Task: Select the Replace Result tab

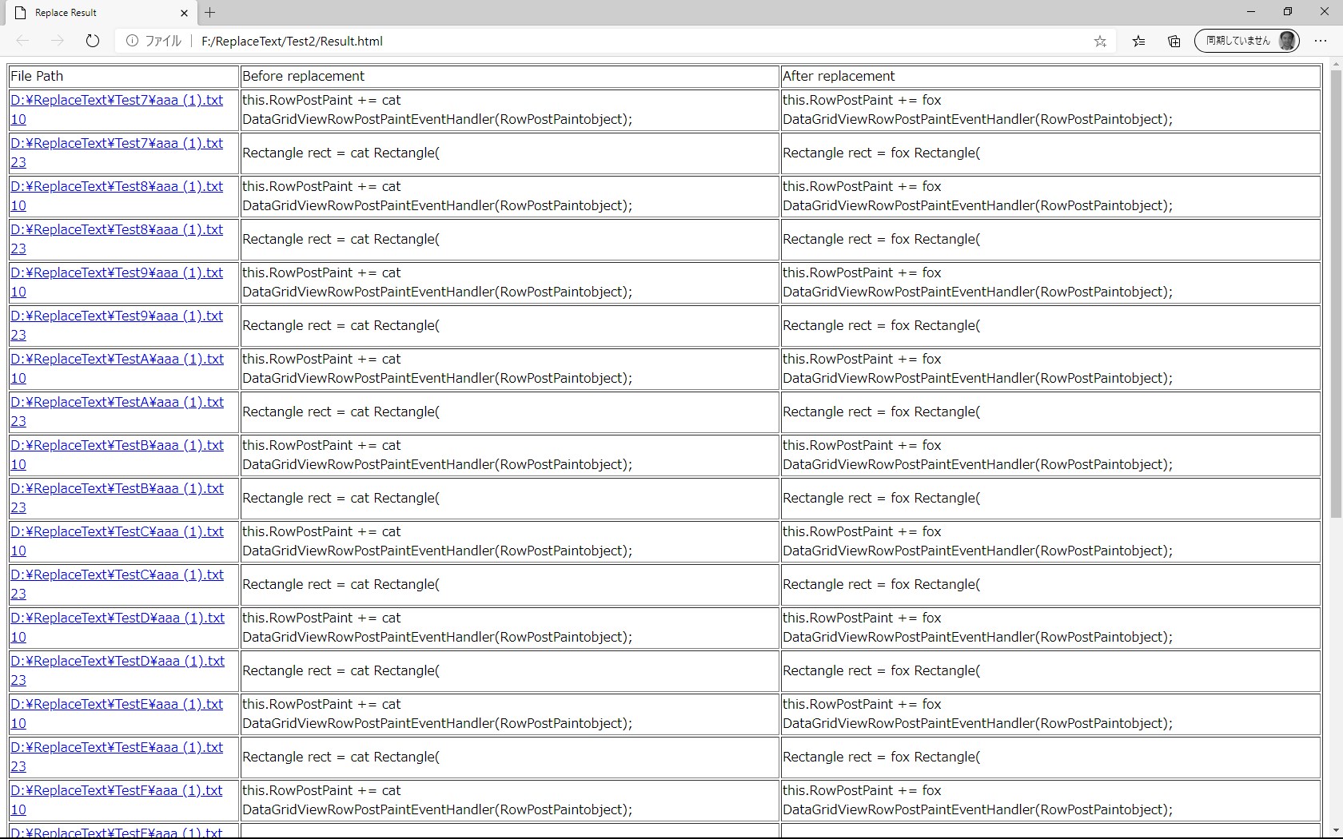Action: (101, 13)
